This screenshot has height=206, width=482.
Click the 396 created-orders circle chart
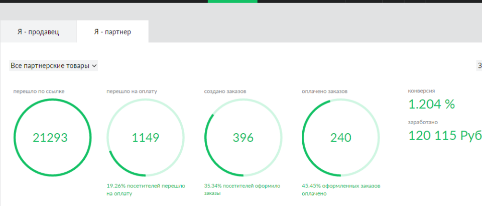(x=243, y=137)
